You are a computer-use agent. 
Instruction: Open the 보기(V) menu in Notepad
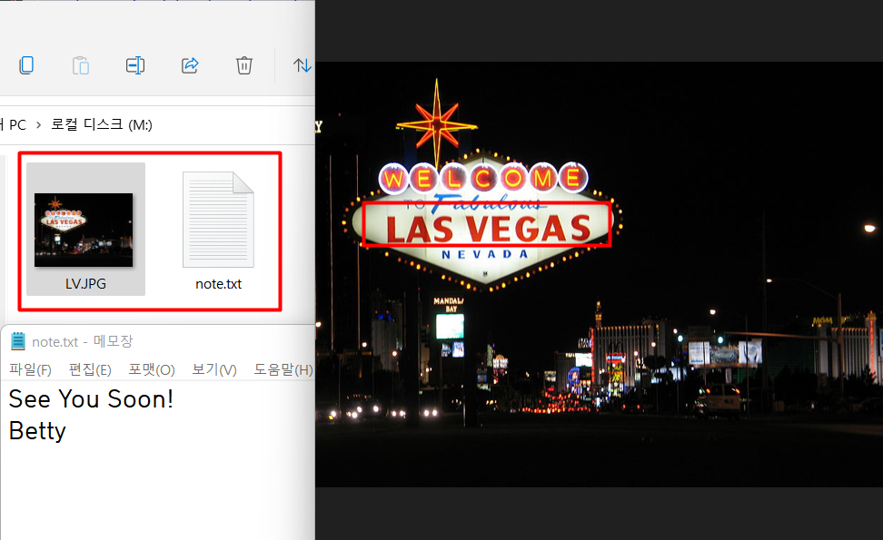tap(214, 369)
